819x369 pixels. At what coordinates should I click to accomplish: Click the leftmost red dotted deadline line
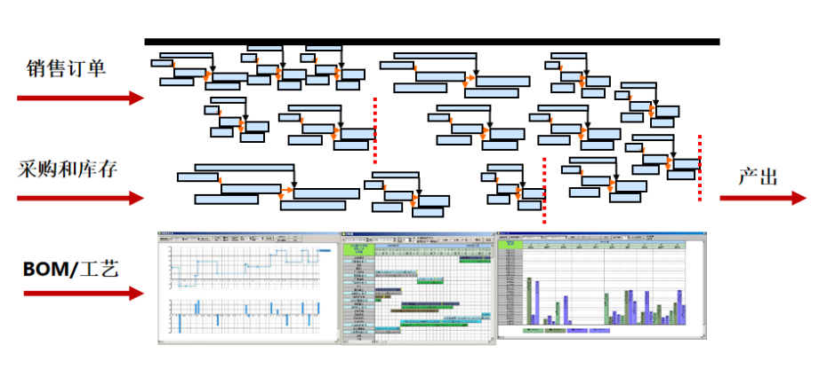pyautogui.click(x=374, y=130)
